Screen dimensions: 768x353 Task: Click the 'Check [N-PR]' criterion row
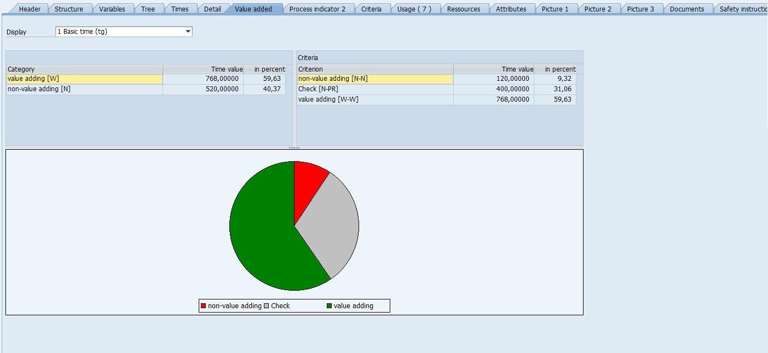(x=374, y=89)
